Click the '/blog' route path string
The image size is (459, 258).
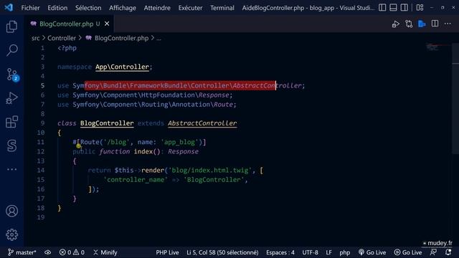click(116, 142)
